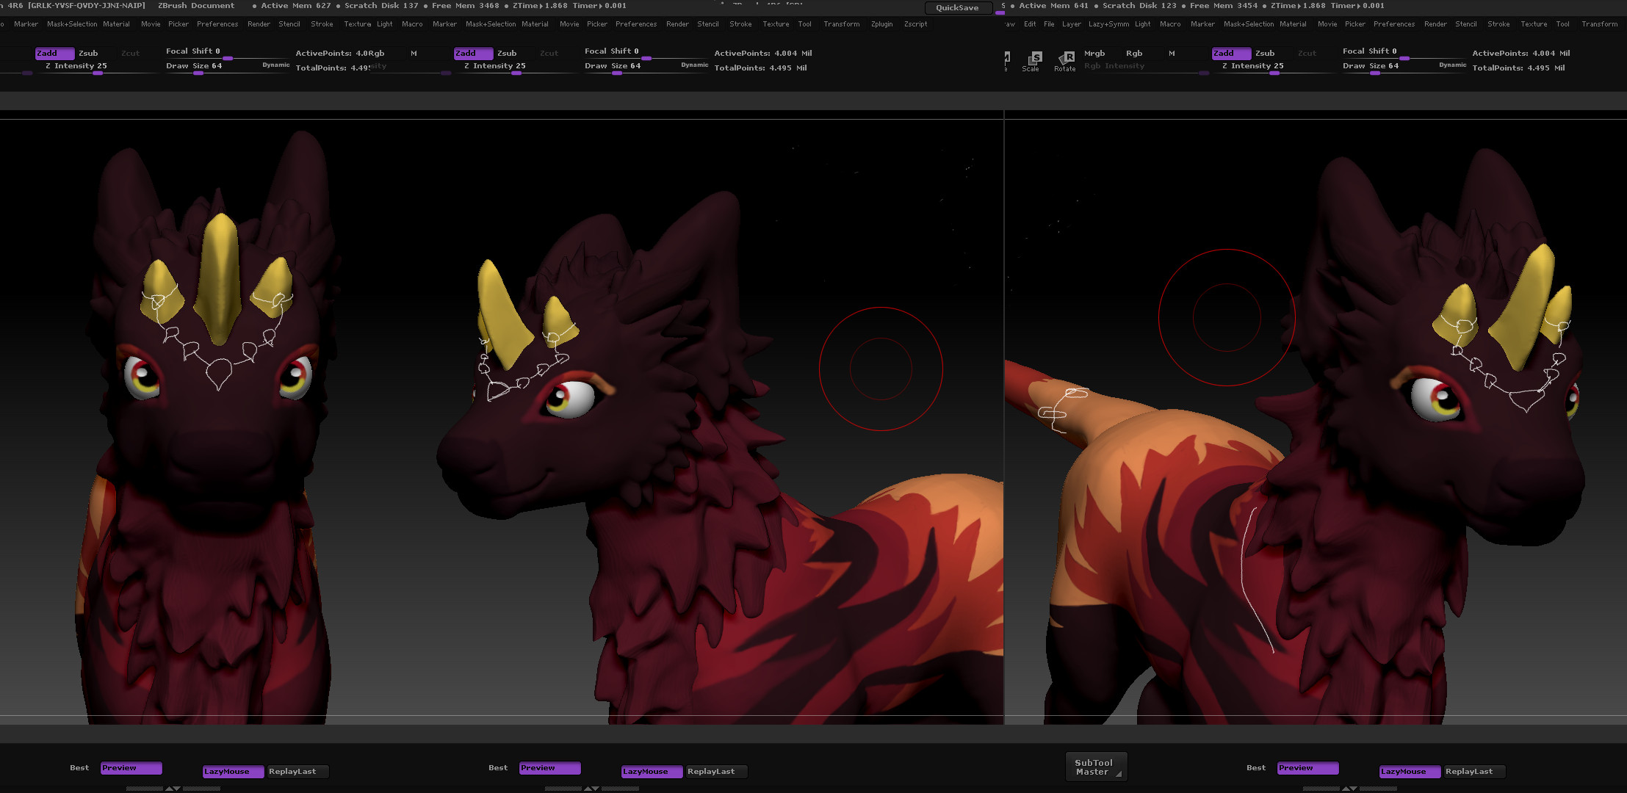Expand bottom shelf arrows under front-view creature
1627x793 pixels.
(x=173, y=789)
